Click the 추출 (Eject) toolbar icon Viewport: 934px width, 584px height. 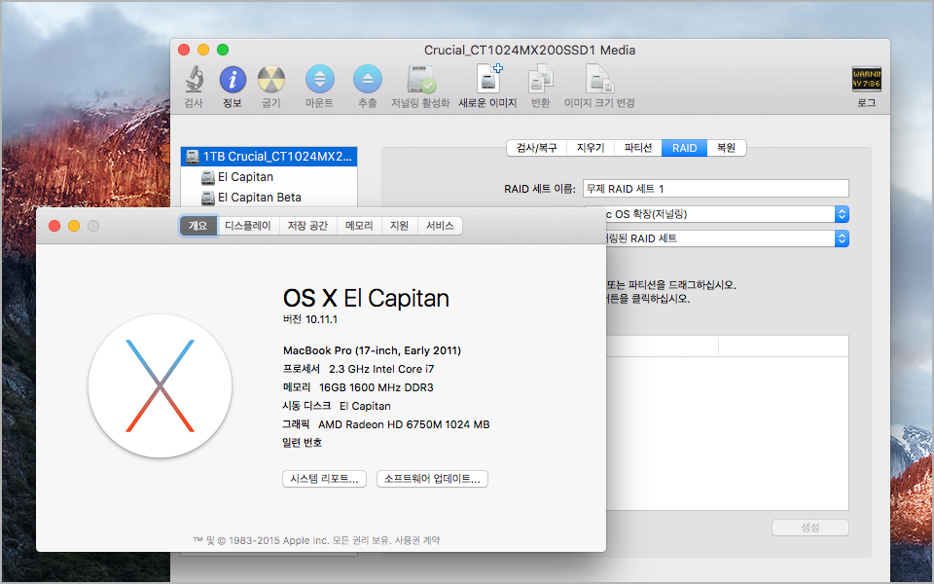click(368, 79)
